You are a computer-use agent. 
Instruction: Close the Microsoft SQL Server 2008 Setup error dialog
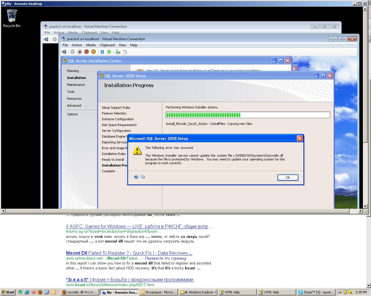[x=300, y=138]
